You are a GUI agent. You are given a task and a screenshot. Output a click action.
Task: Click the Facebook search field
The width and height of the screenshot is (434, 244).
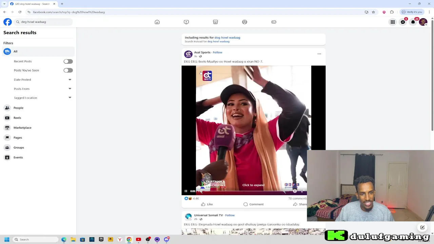44,22
